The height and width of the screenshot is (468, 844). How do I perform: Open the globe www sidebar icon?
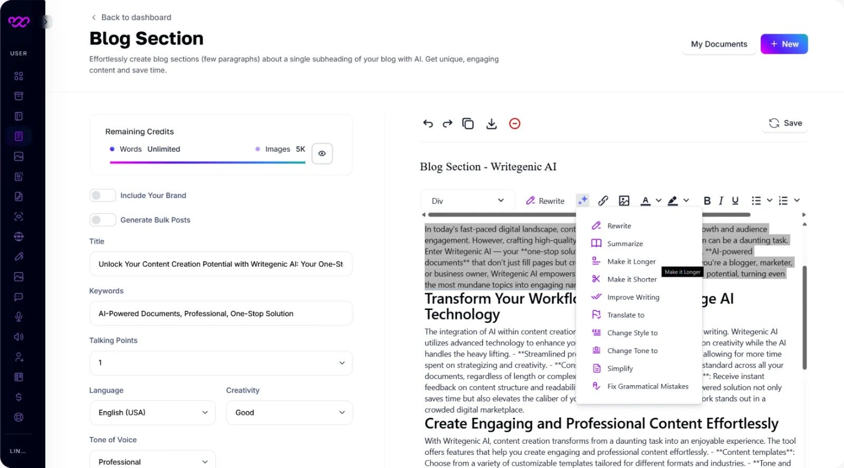tap(18, 237)
